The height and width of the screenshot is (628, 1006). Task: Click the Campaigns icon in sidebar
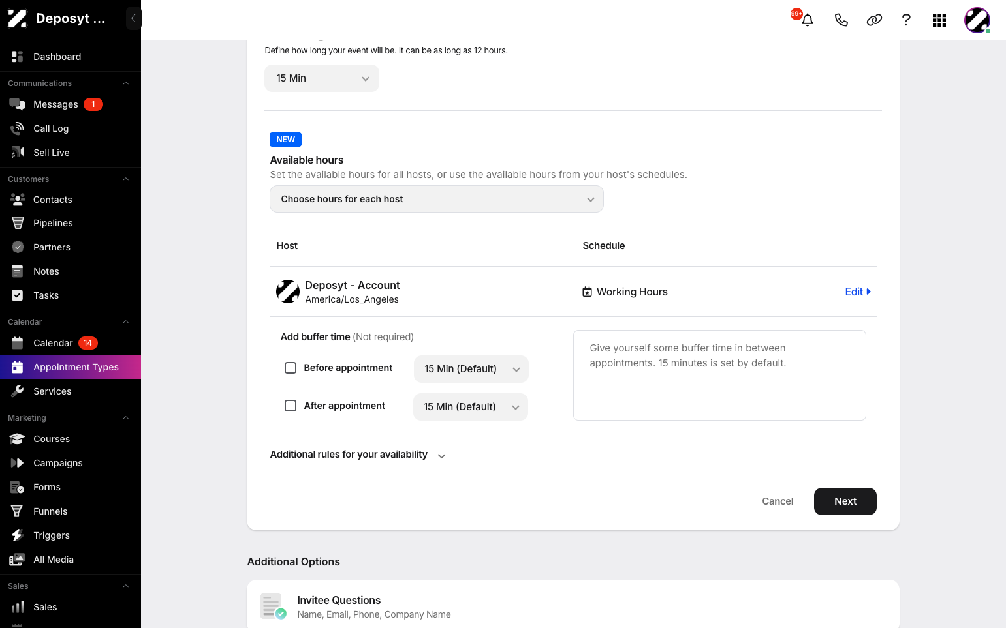[18, 463]
